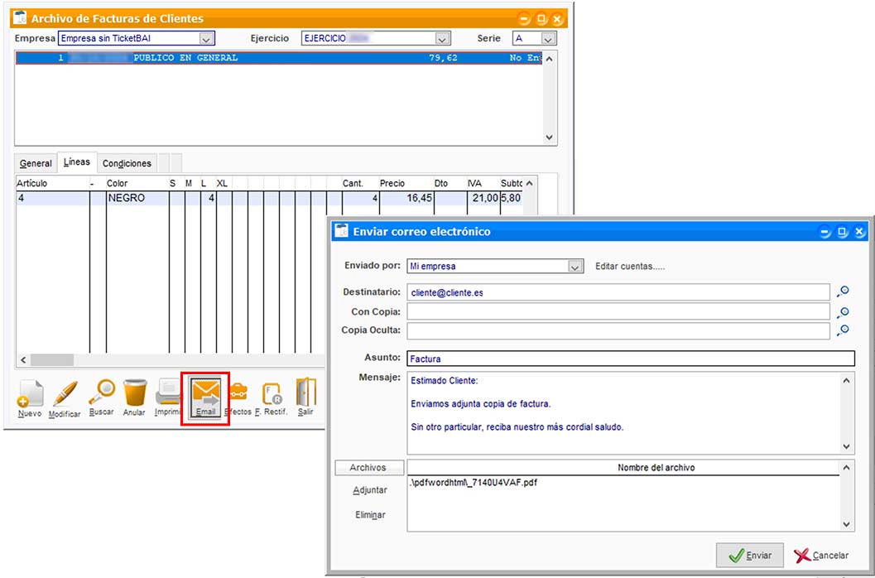Click the Imprimir printer icon
The image size is (875, 578).
click(x=169, y=398)
